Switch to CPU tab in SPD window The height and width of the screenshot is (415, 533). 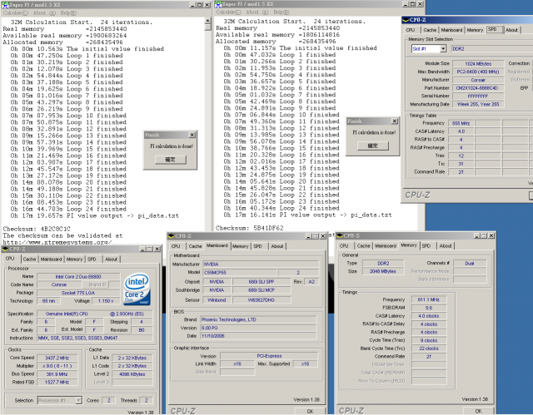[x=411, y=30]
